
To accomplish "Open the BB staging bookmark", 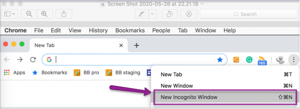I will pos(123,73).
